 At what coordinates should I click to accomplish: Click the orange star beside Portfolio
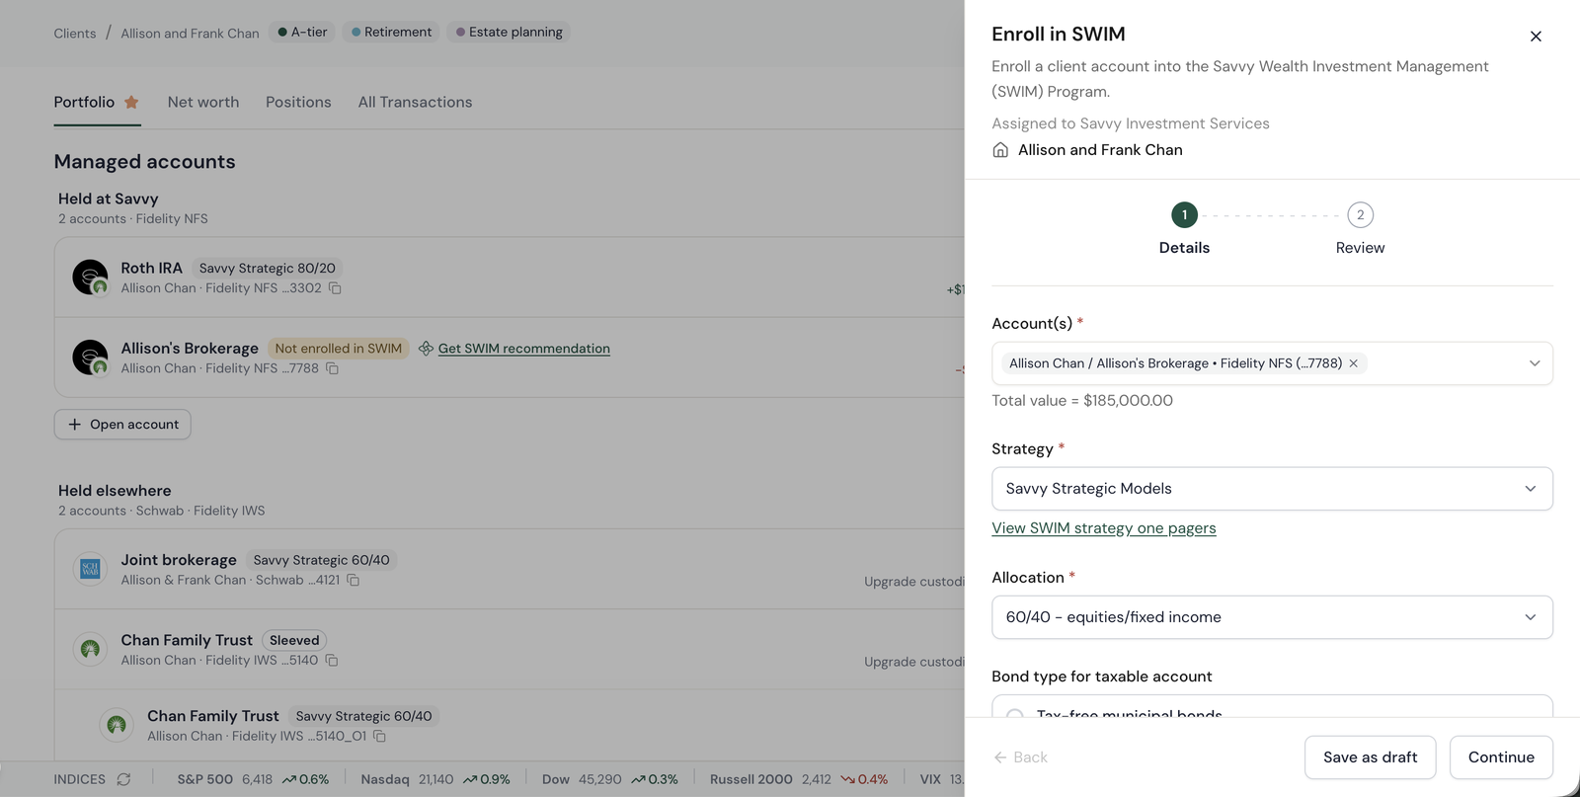coord(131,102)
